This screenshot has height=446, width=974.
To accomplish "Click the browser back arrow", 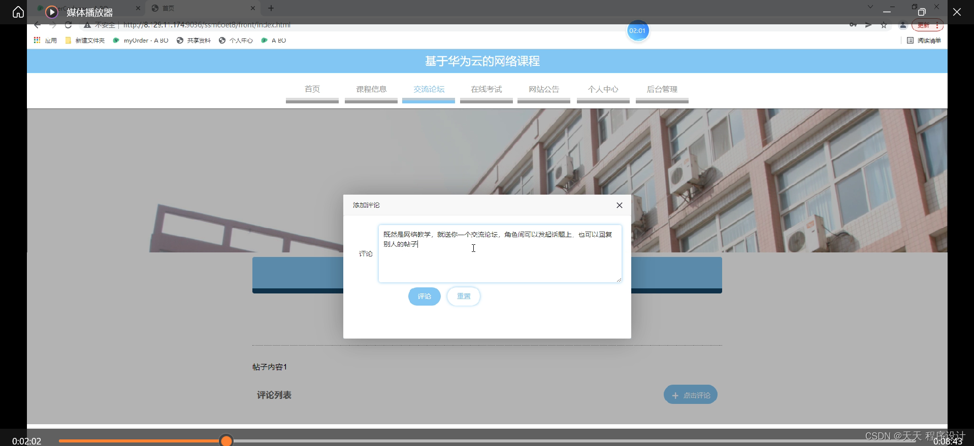I will coord(37,25).
